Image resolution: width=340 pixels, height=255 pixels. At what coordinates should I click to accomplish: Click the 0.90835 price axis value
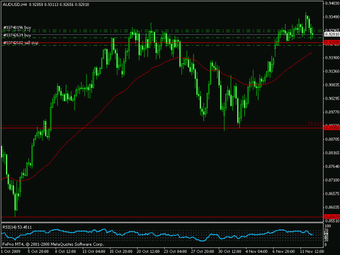(332, 85)
